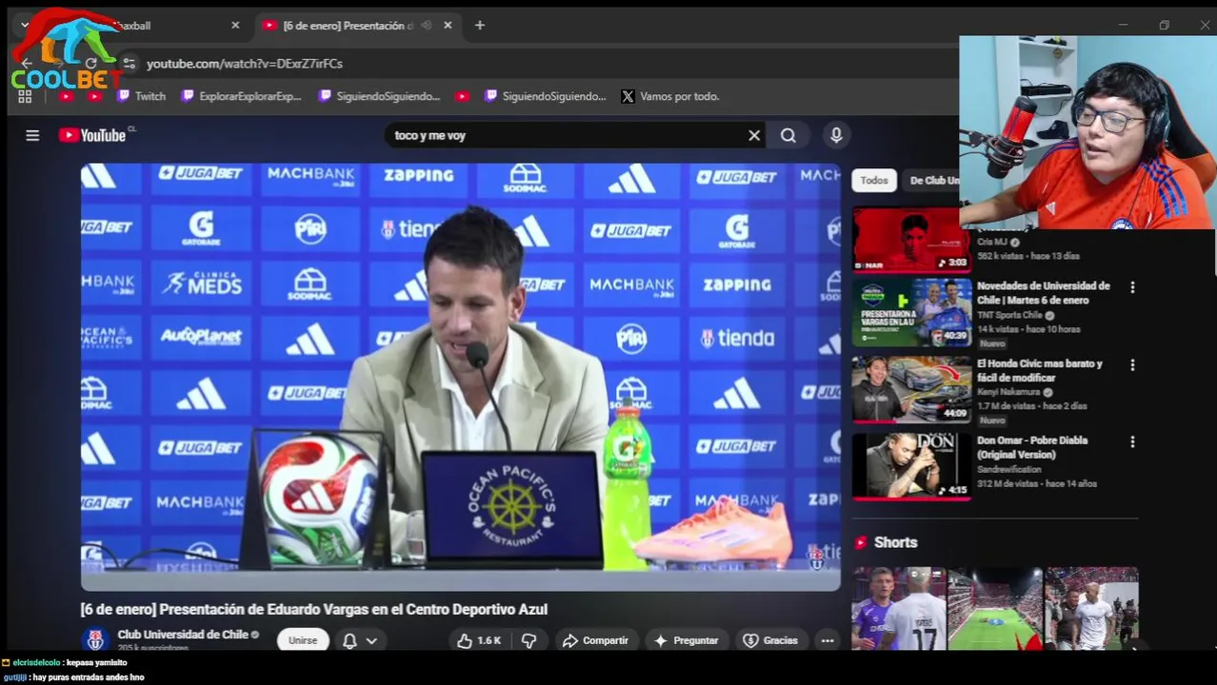Open options for El Honda Civic video
This screenshot has width=1217, height=685.
click(1132, 364)
